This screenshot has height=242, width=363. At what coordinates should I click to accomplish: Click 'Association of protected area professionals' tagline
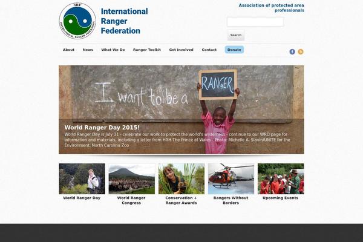[x=271, y=8]
